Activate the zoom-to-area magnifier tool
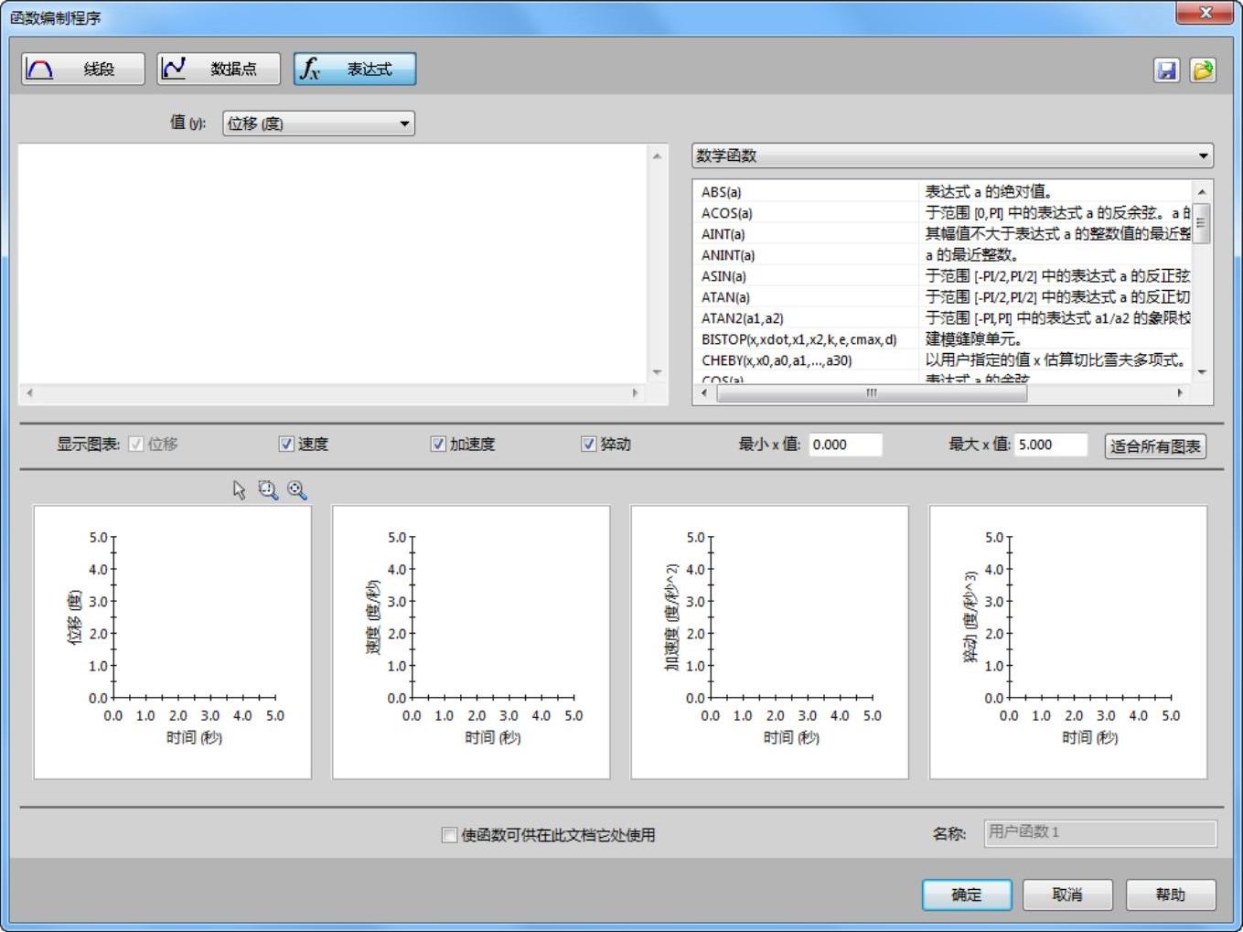 click(x=267, y=490)
